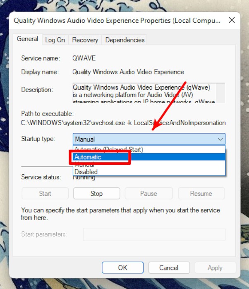This screenshot has height=289, width=249.
Task: Click the Cancel button
Action: click(169, 268)
